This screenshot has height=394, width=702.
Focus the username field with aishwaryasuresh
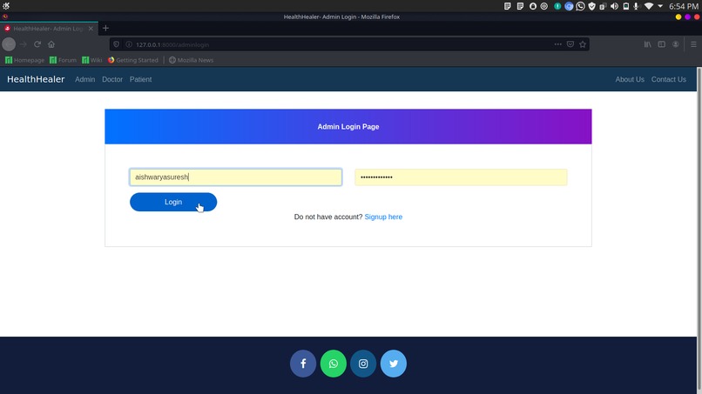click(x=236, y=177)
